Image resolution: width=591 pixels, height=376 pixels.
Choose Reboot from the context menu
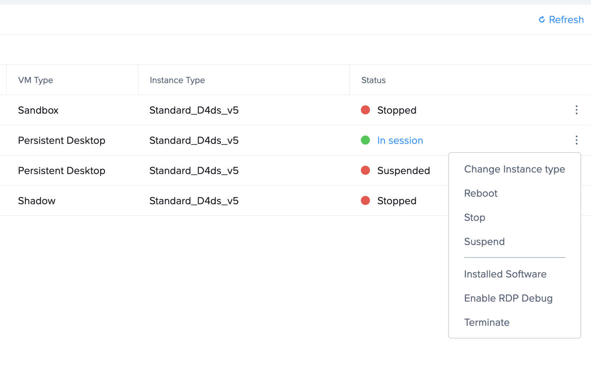(481, 193)
